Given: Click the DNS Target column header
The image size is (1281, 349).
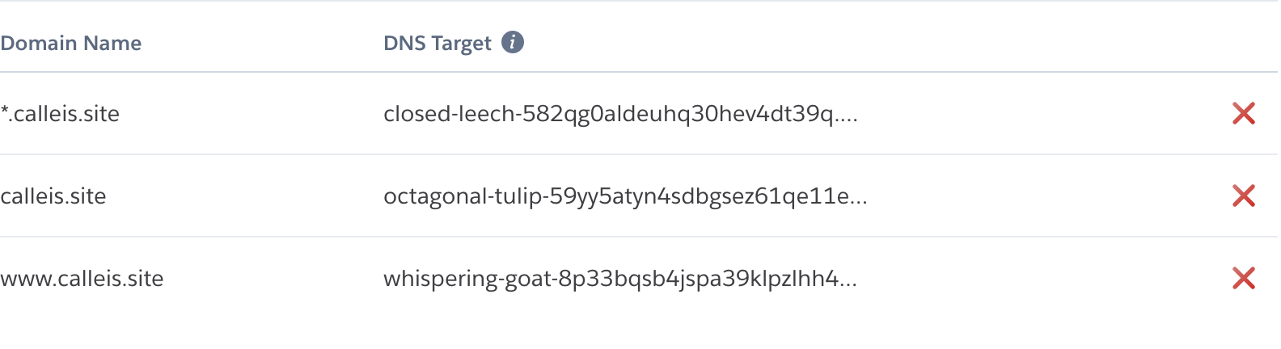Looking at the screenshot, I should click(x=438, y=43).
